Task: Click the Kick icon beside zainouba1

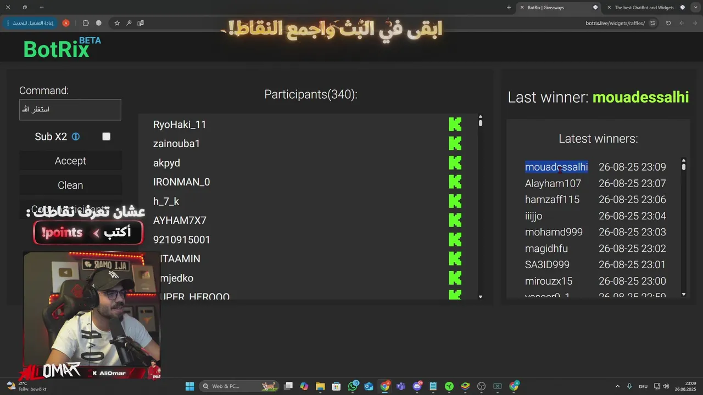Action: point(455,144)
